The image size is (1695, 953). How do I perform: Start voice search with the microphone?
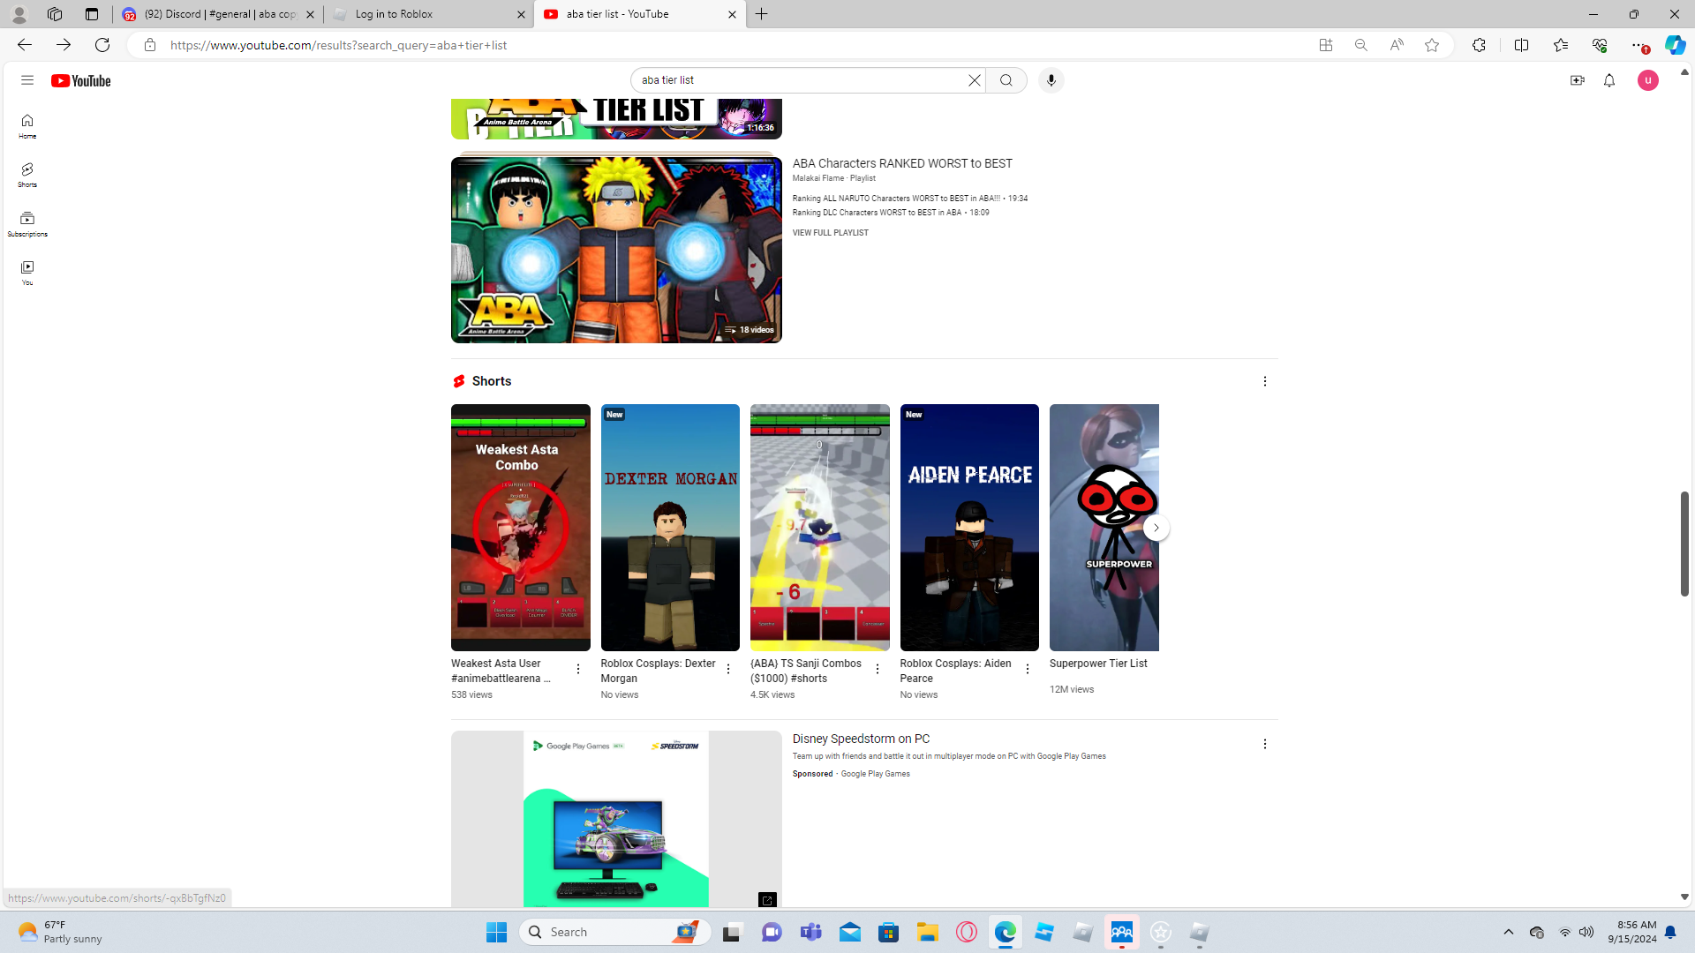[x=1051, y=80]
